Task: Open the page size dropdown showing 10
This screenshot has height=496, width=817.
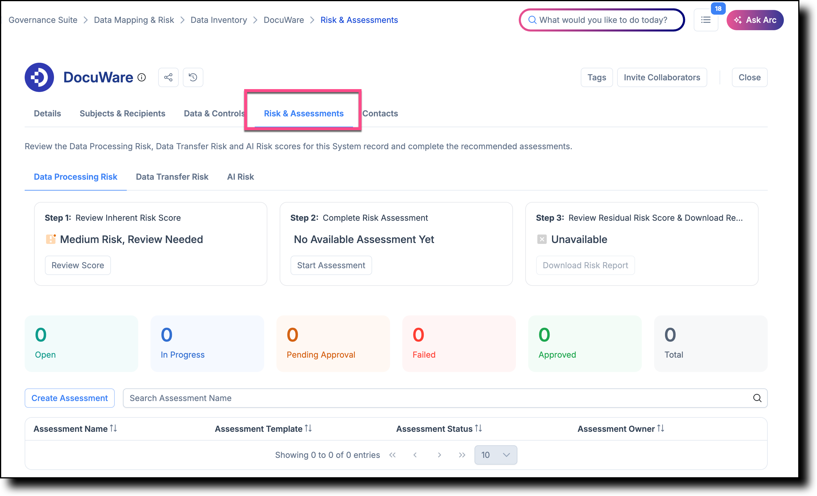Action: (x=496, y=455)
